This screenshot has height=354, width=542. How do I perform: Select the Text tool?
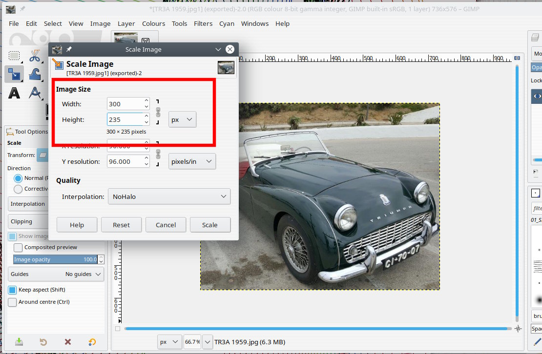pos(14,93)
